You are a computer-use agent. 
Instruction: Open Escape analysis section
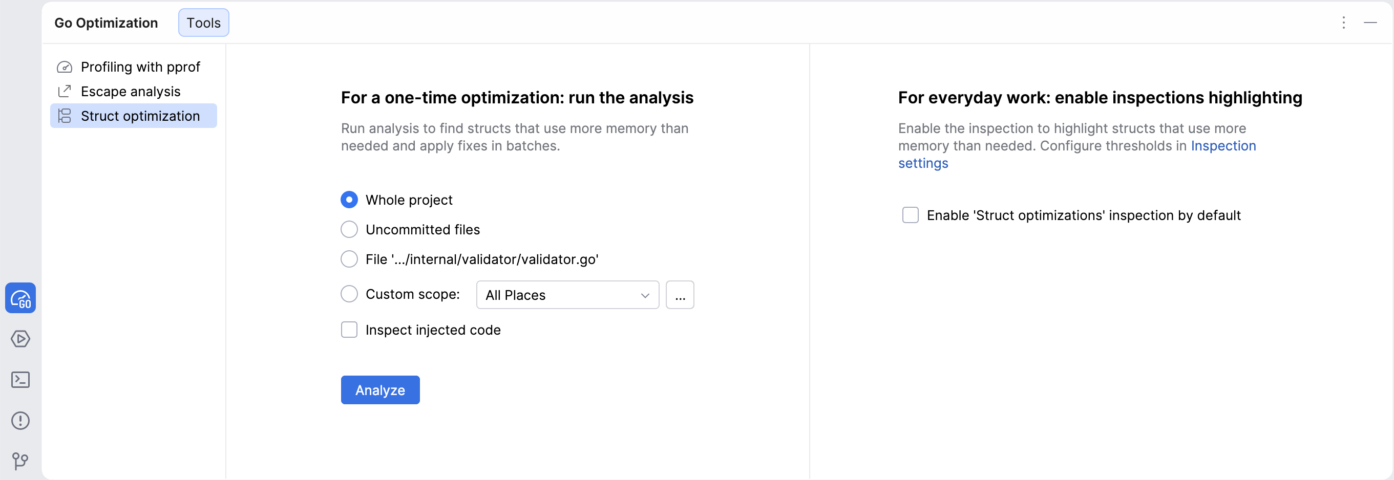tap(134, 92)
